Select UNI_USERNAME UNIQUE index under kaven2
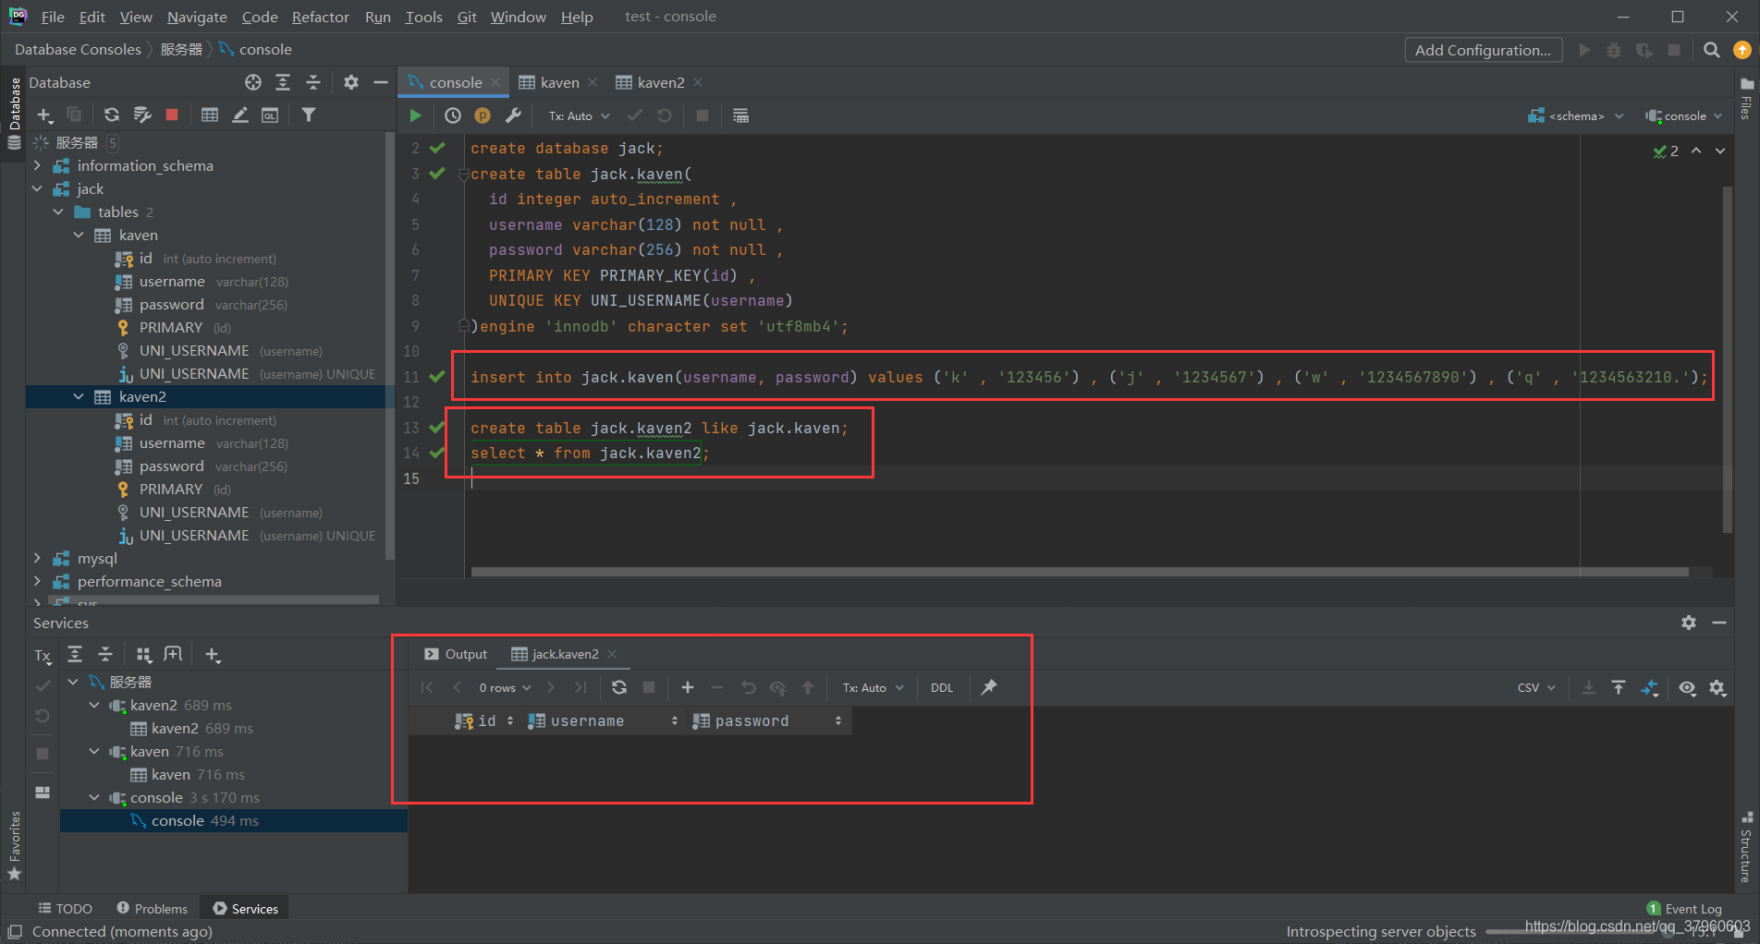Screen dimensions: 1760x944 (247, 535)
